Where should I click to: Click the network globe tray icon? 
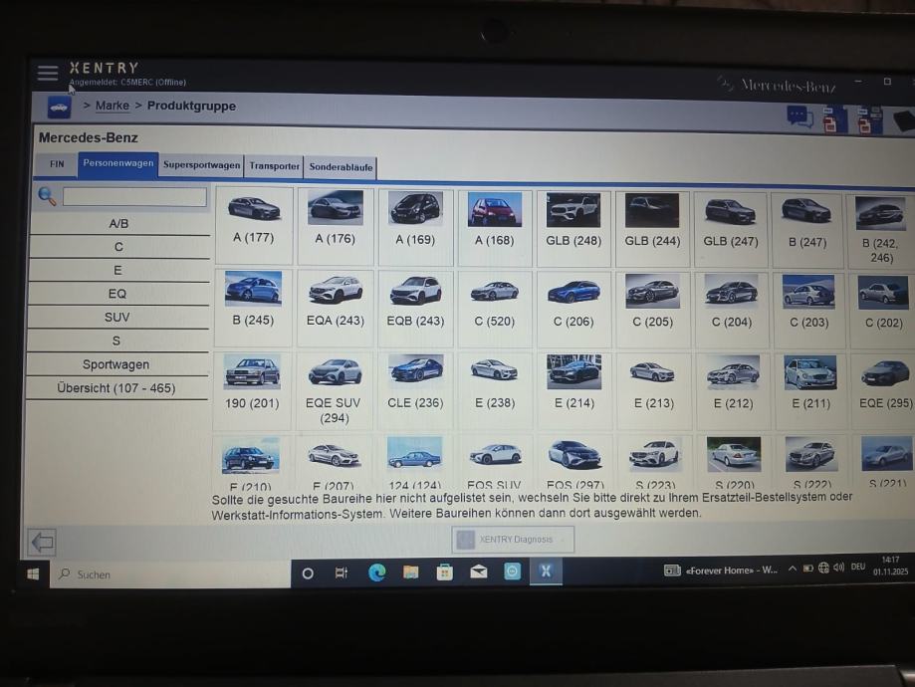(823, 568)
